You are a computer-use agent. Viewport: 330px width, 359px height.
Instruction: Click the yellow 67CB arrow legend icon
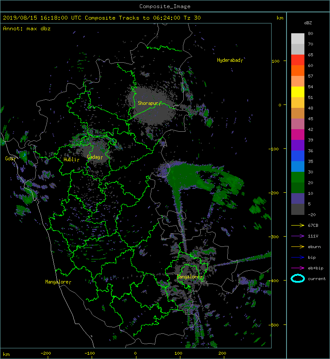(298, 225)
